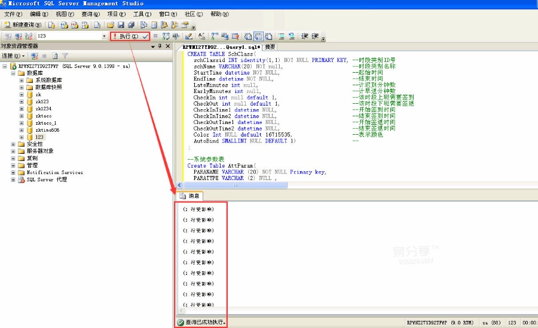Click the 新建查询 (New Query) button
The height and width of the screenshot is (328, 538).
click(x=23, y=24)
